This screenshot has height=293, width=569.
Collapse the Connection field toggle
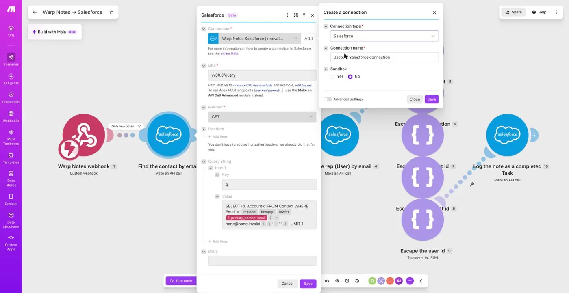[x=204, y=29]
